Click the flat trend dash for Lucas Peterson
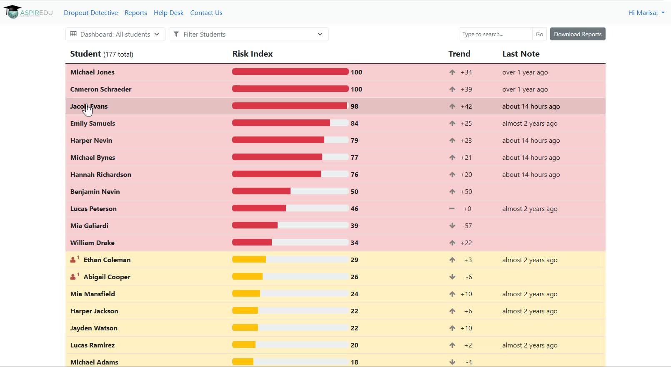Image resolution: width=671 pixels, height=367 pixels. [452, 208]
